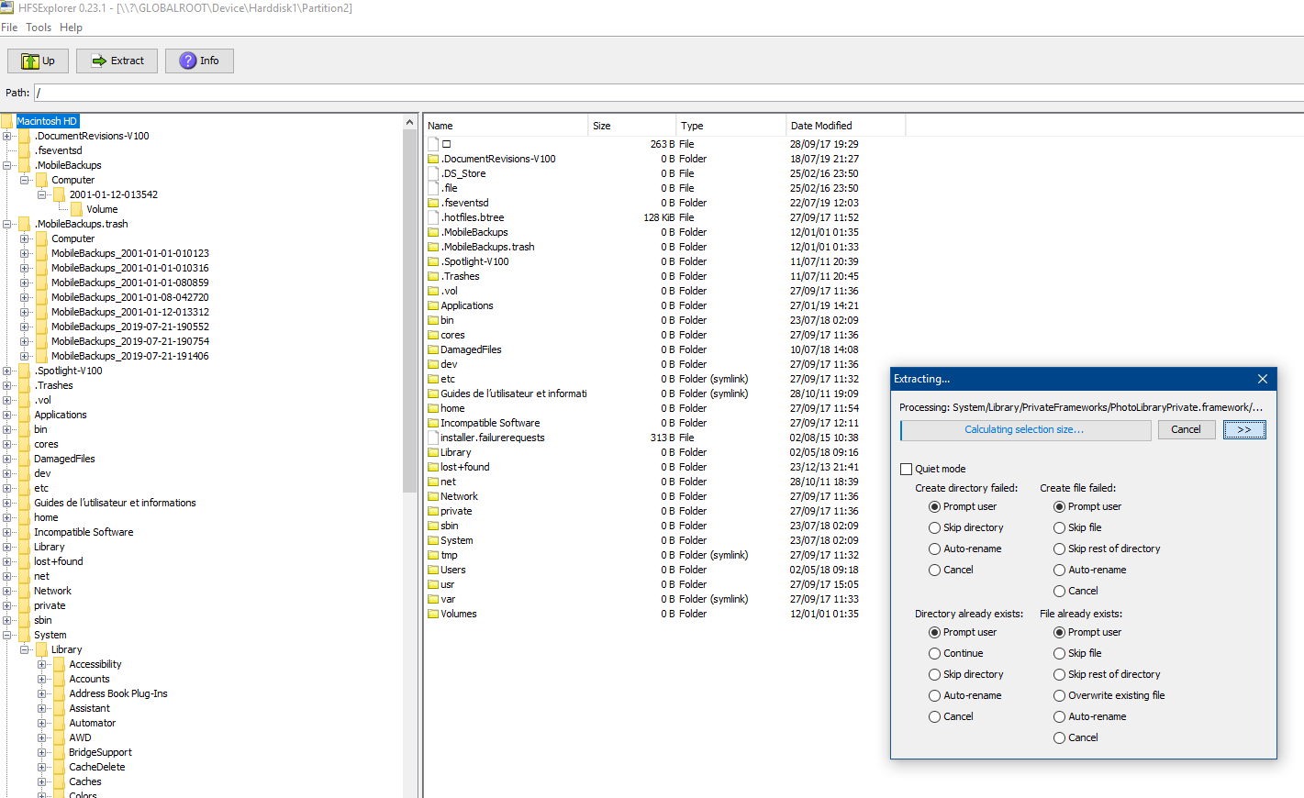1304x798 pixels.
Task: Expand the Automator tree node
Action: pos(42,723)
